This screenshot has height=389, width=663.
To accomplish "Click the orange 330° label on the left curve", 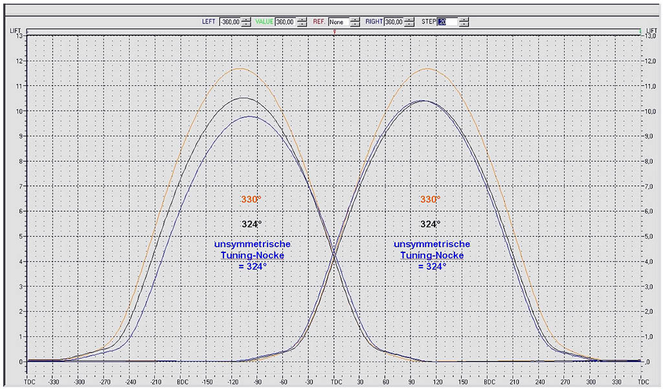I will [x=251, y=199].
